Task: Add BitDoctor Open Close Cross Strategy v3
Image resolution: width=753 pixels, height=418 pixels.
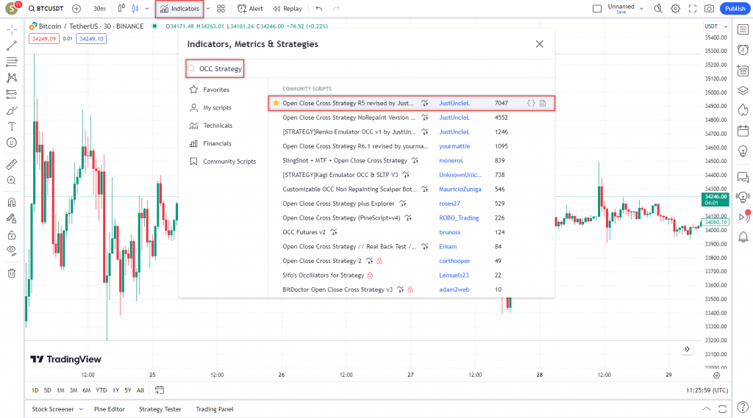Action: [337, 290]
